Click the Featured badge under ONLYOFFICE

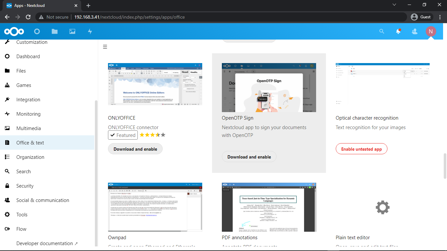pos(123,135)
